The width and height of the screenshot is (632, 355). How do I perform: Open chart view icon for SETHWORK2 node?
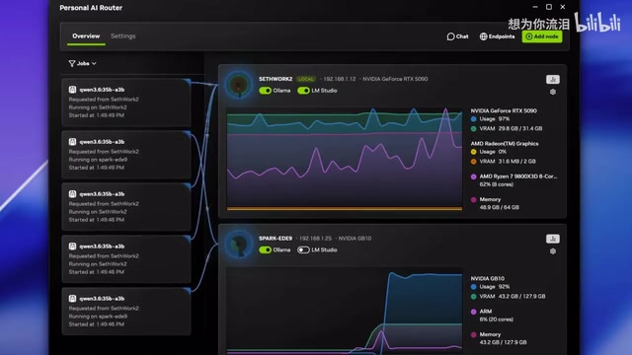[x=553, y=79]
